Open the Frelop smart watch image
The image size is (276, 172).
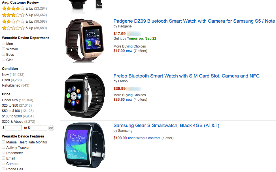coord(85,96)
